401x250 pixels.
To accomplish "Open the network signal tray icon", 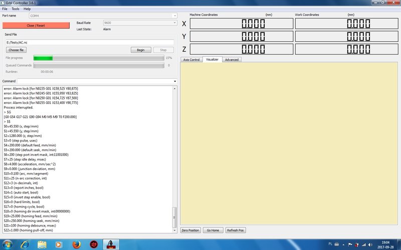I will pos(364,244).
